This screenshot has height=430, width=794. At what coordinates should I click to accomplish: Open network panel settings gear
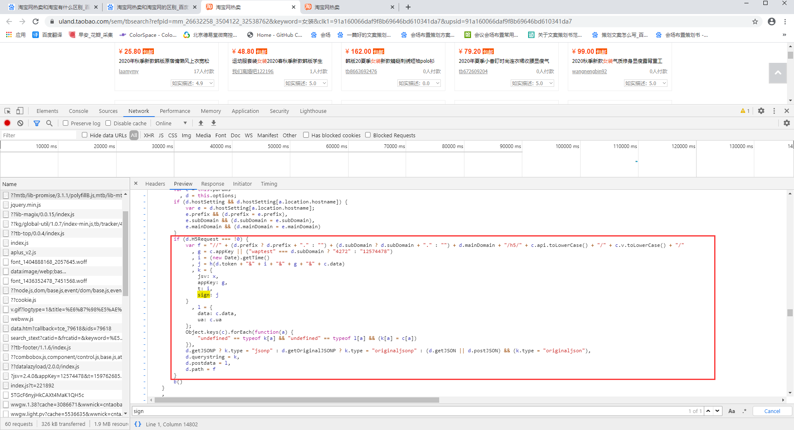[787, 123]
